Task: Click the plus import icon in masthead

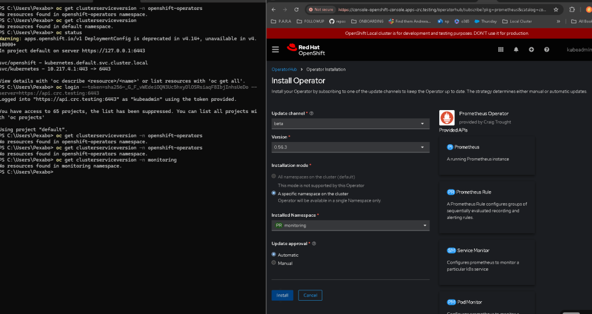Action: coord(531,49)
